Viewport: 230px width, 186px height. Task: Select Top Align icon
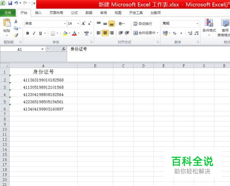coord(99,24)
